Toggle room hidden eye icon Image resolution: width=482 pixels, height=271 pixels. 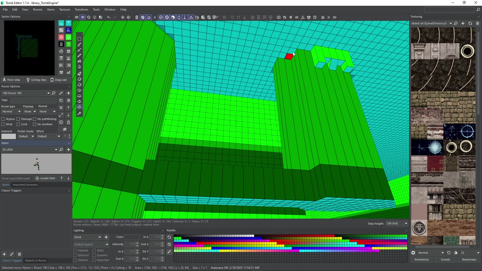(x=64, y=129)
